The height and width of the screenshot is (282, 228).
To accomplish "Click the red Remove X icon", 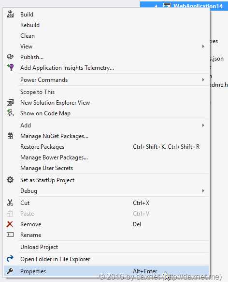I will tap(10, 224).
